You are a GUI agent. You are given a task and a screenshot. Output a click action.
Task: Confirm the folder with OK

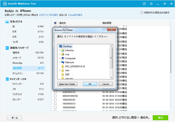click(90, 84)
